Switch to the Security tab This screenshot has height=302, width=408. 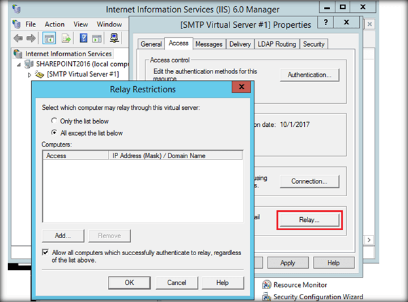[314, 44]
